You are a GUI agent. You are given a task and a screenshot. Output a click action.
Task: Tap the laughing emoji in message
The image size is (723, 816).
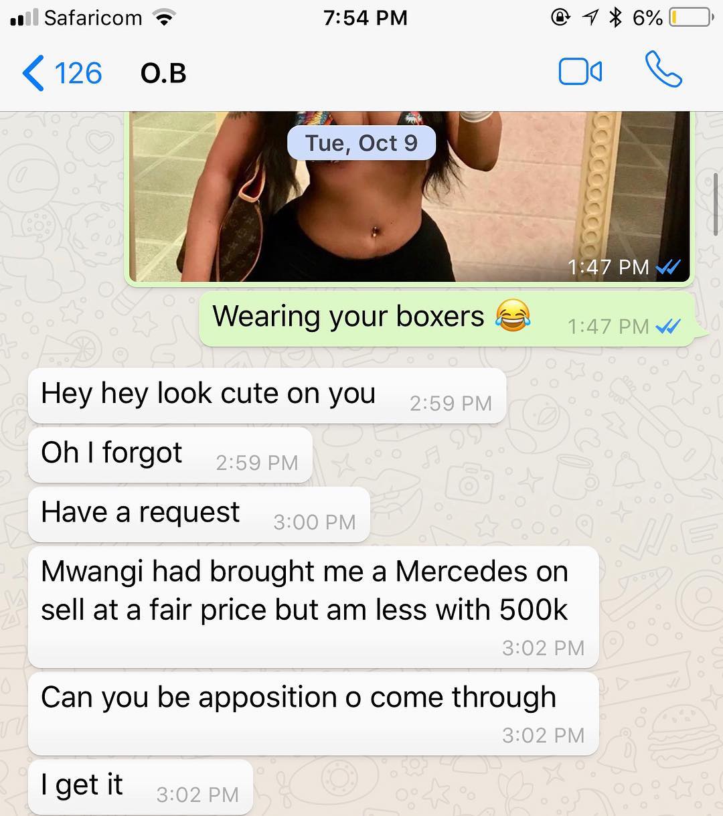513,316
